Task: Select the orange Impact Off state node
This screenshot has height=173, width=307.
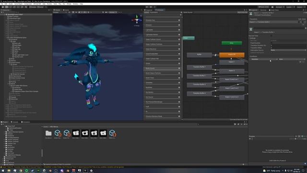Action: pyautogui.click(x=232, y=55)
